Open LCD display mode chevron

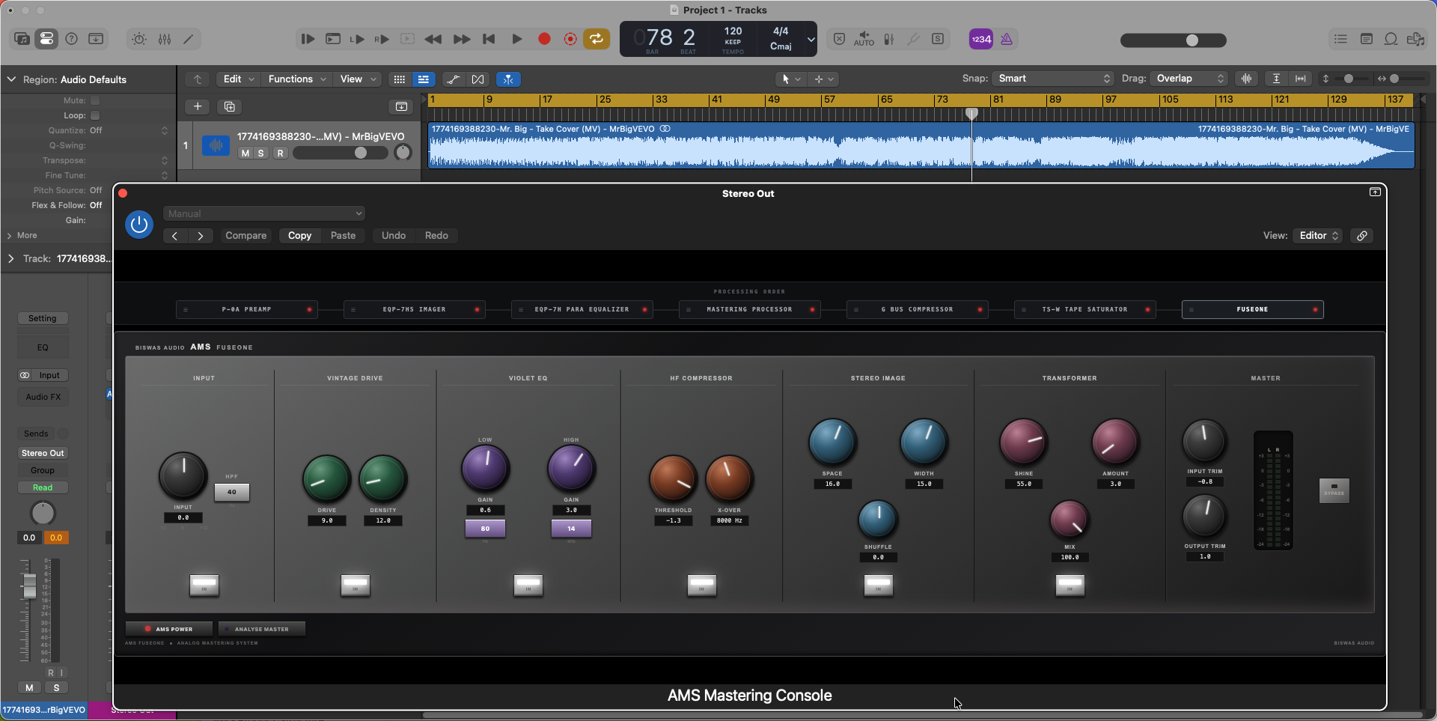click(x=811, y=39)
